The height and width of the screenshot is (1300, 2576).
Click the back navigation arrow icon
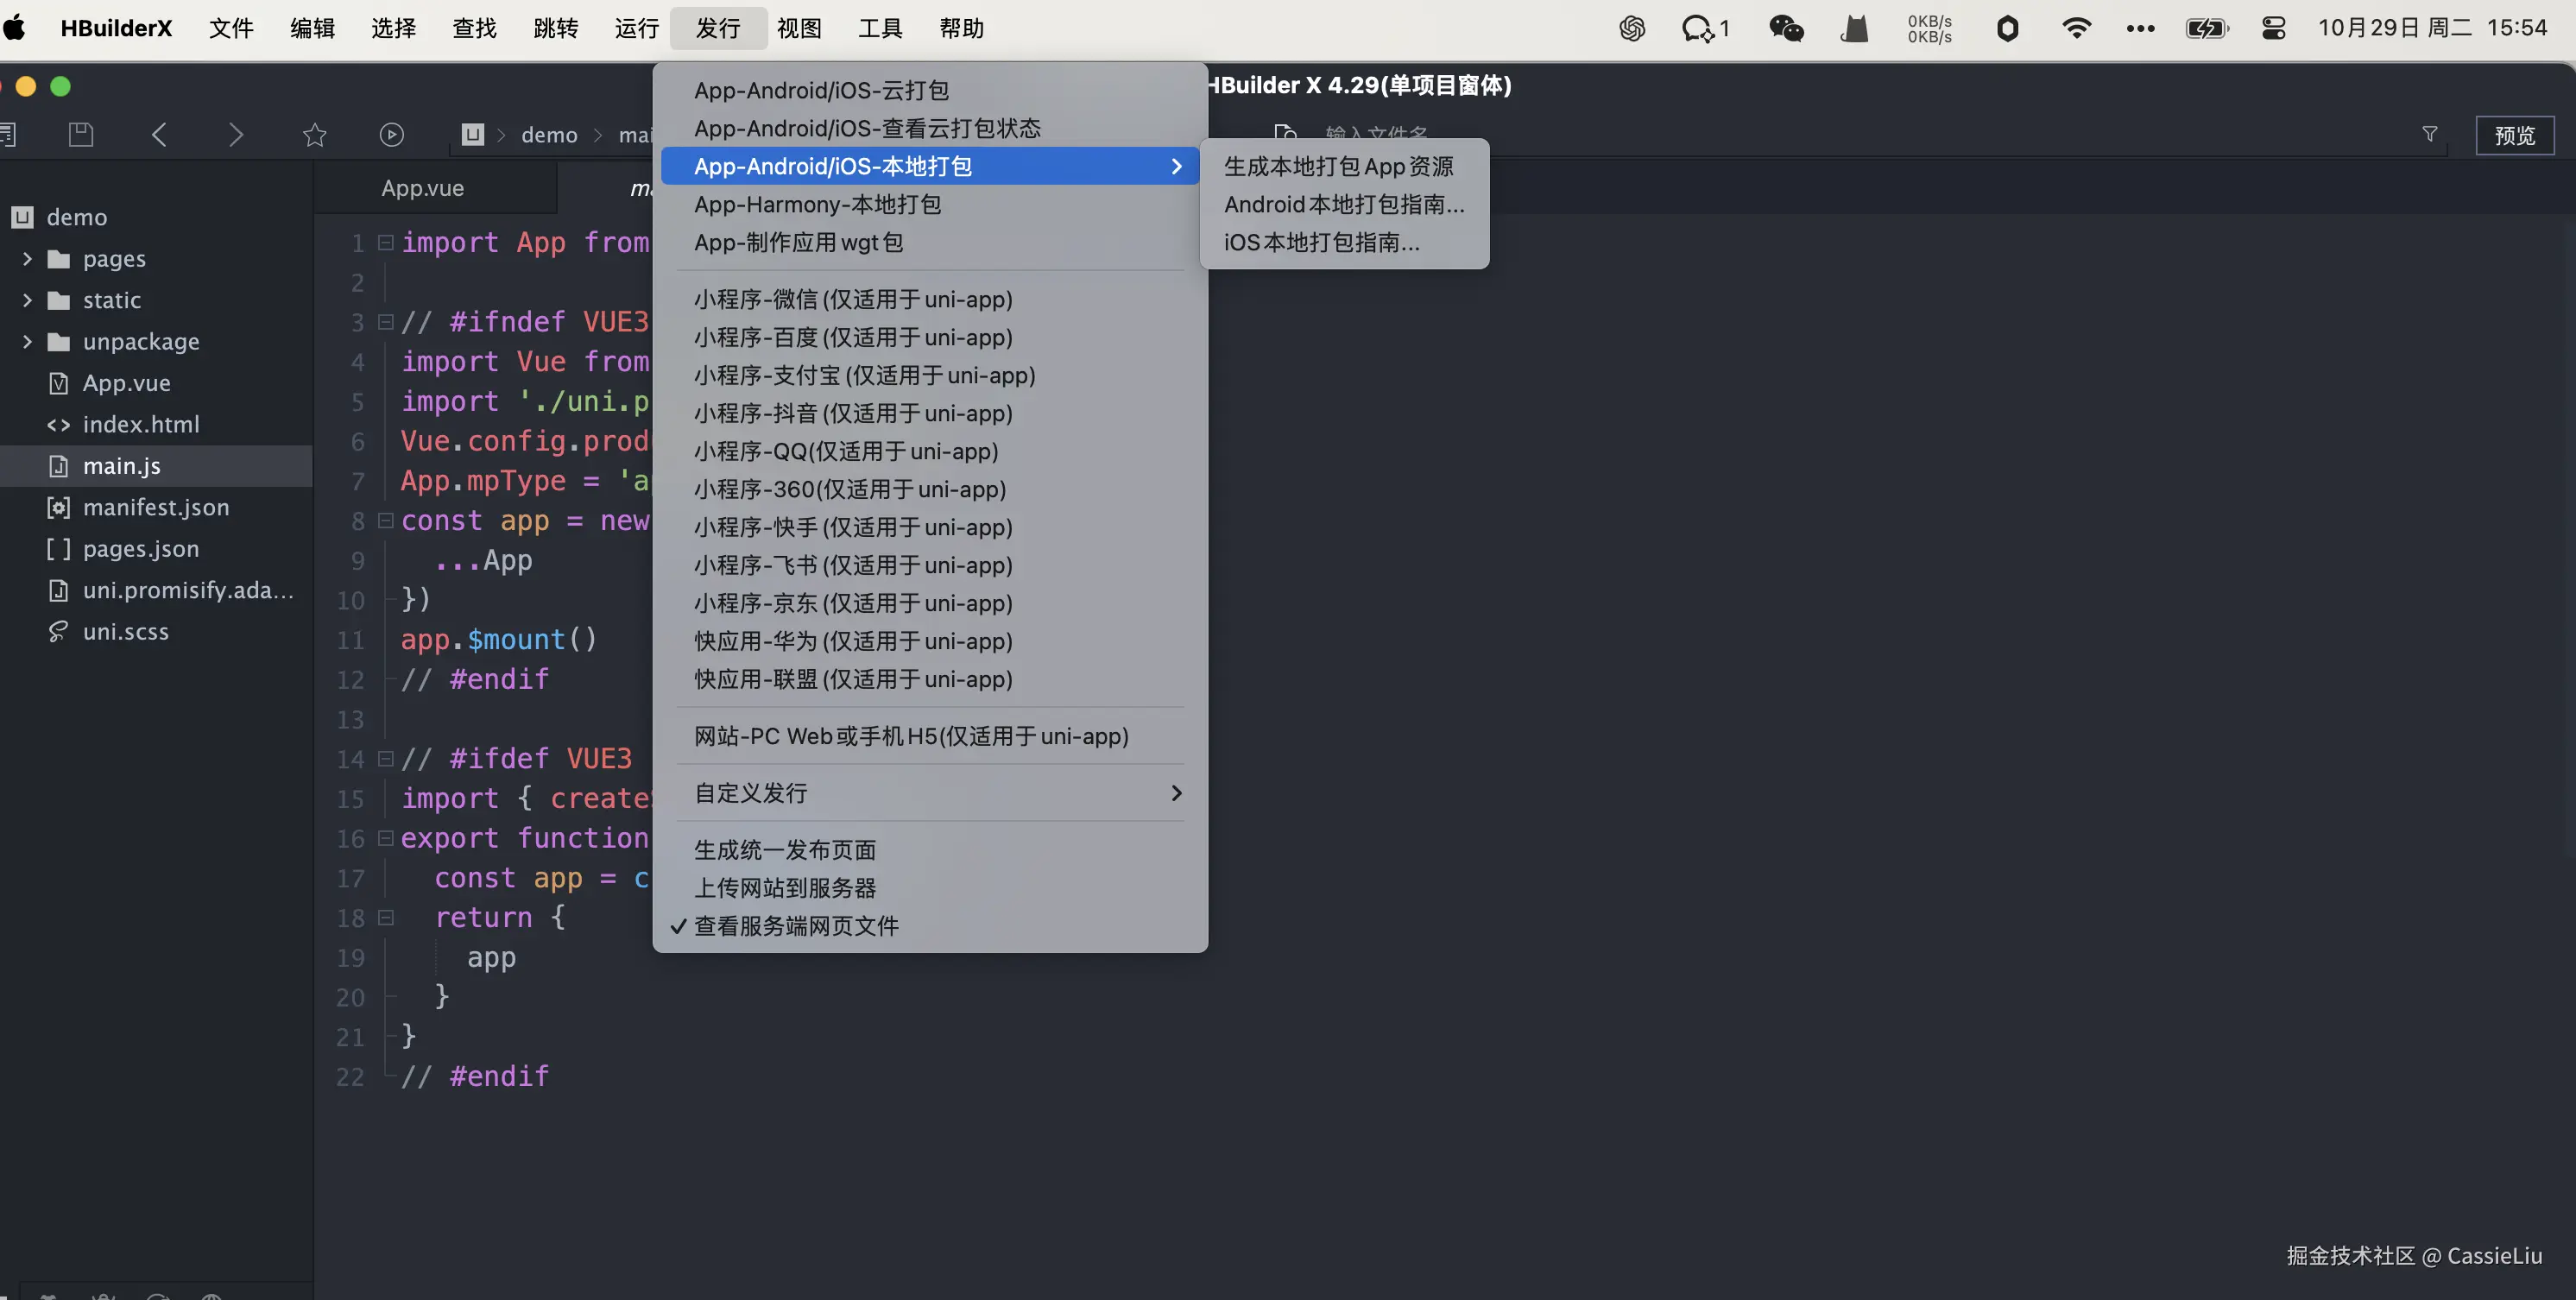point(159,134)
